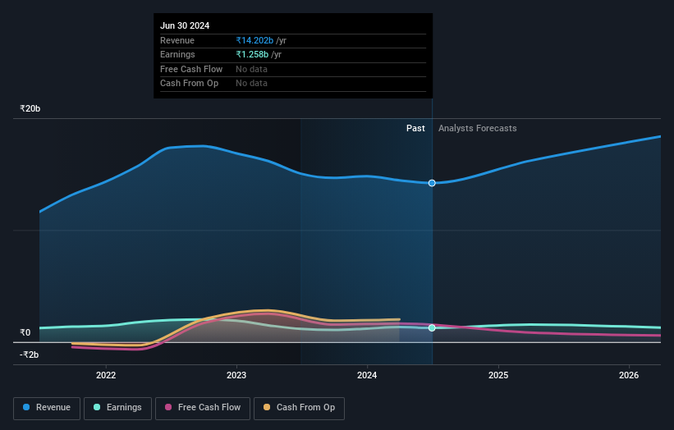Screen dimensions: 674x430
Task: Select the revenue data point marker on chart
Action: coord(432,183)
